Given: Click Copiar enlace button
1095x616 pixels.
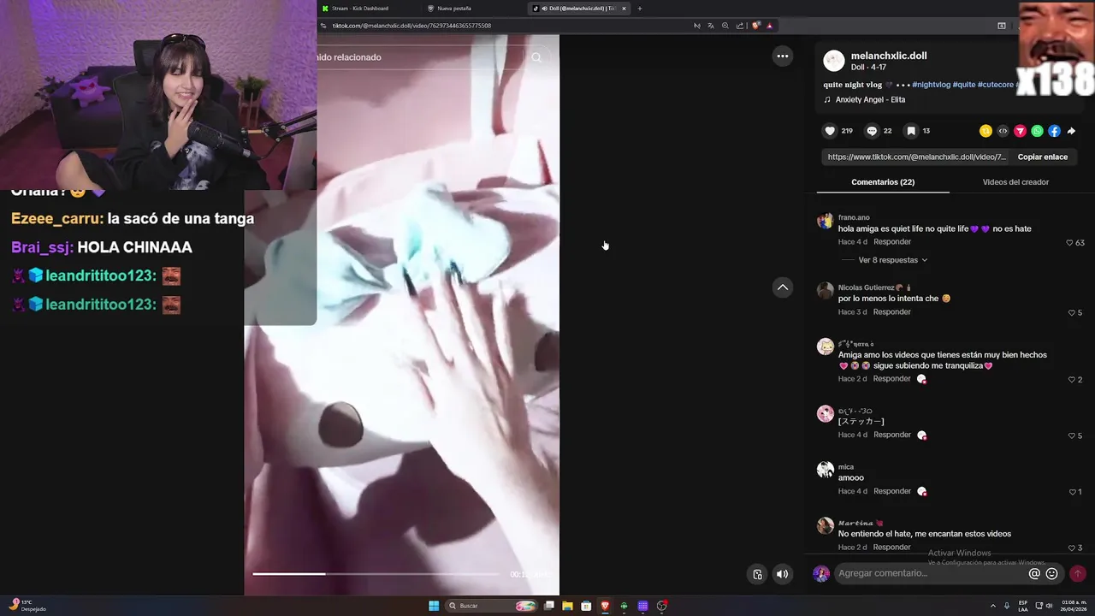Looking at the screenshot, I should pos(1042,157).
